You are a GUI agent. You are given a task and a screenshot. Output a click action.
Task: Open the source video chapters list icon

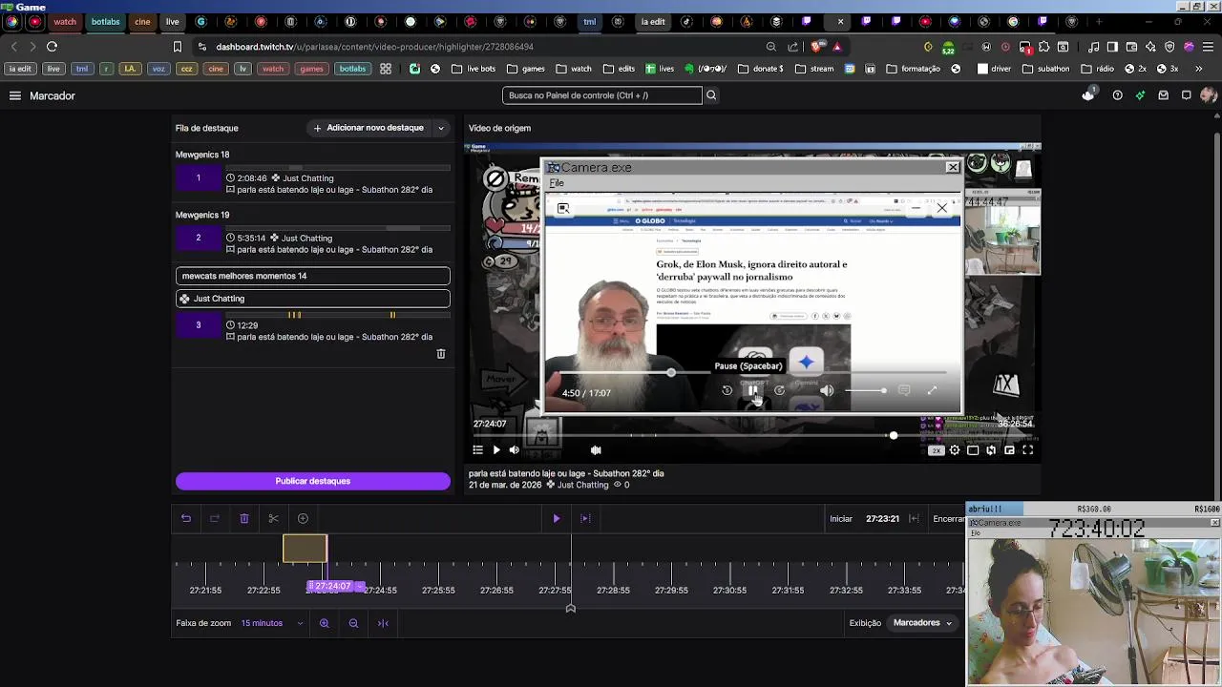[477, 450]
